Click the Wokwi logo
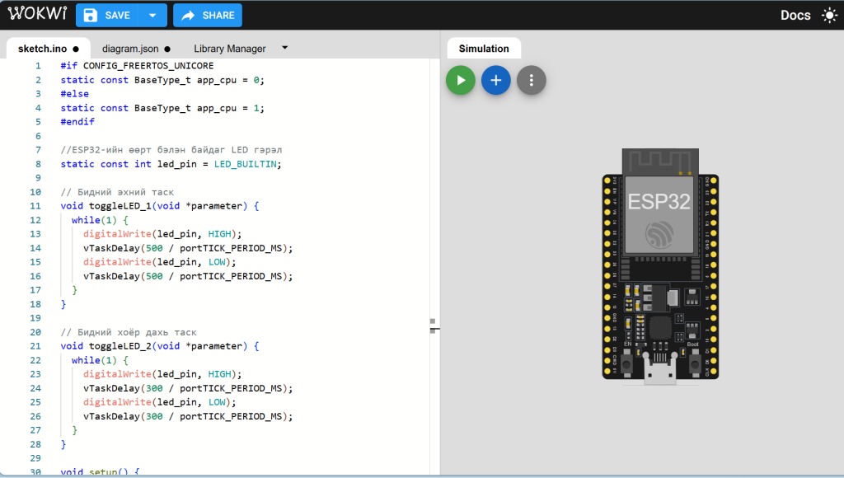844x478 pixels. pyautogui.click(x=35, y=15)
